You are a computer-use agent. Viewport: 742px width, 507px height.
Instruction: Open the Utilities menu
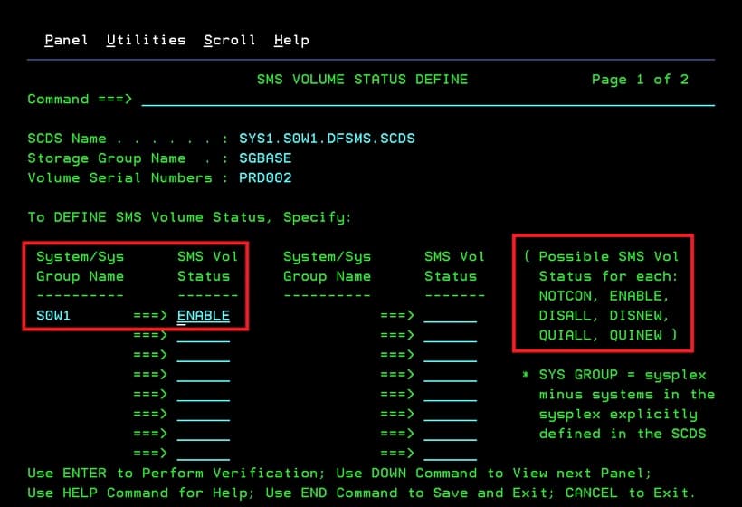[146, 40]
